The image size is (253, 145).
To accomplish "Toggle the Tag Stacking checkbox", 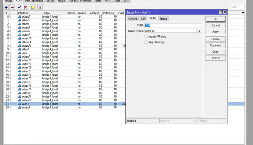I will point(146,42).
